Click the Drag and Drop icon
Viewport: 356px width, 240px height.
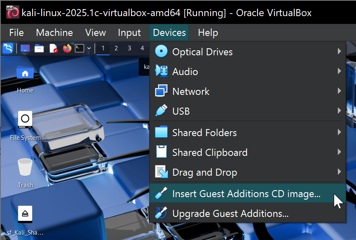click(162, 172)
